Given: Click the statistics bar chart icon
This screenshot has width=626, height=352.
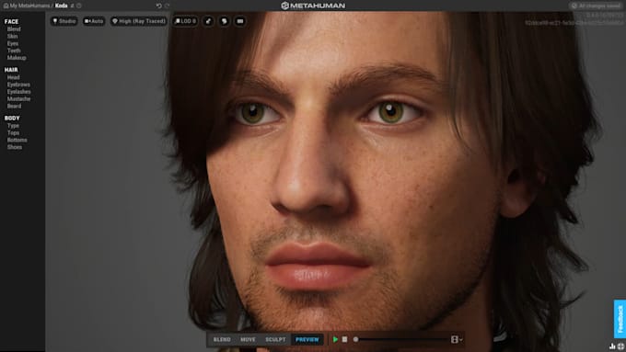Looking at the screenshot, I should click(612, 346).
